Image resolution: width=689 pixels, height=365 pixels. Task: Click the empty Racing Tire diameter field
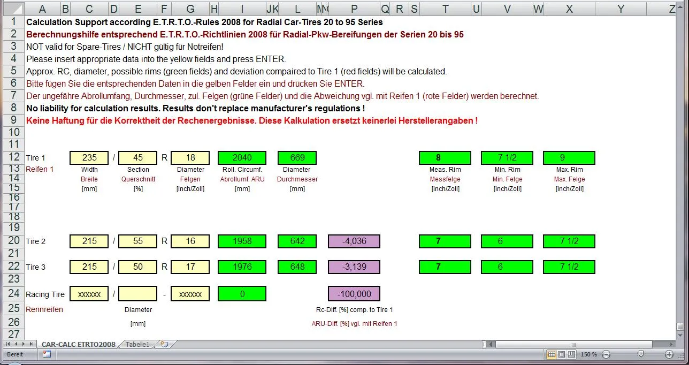tap(137, 294)
